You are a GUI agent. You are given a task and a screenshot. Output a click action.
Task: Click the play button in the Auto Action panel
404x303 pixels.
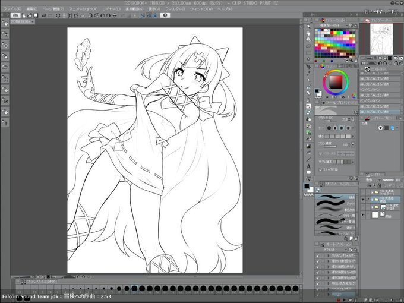(x=344, y=300)
